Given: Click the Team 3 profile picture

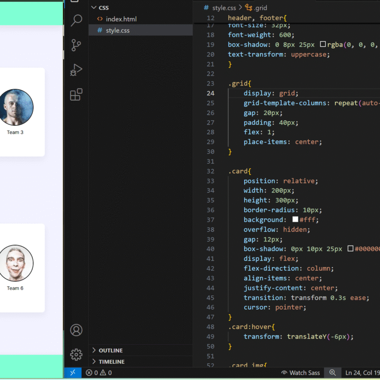Looking at the screenshot, I should 16,106.
